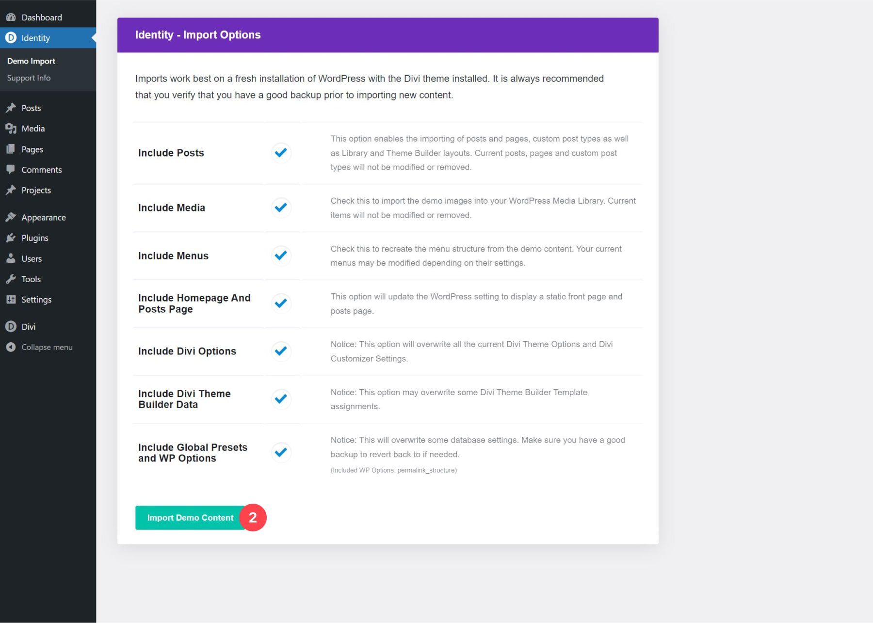
Task: Uncheck the Include Posts checkbox
Action: (x=281, y=153)
